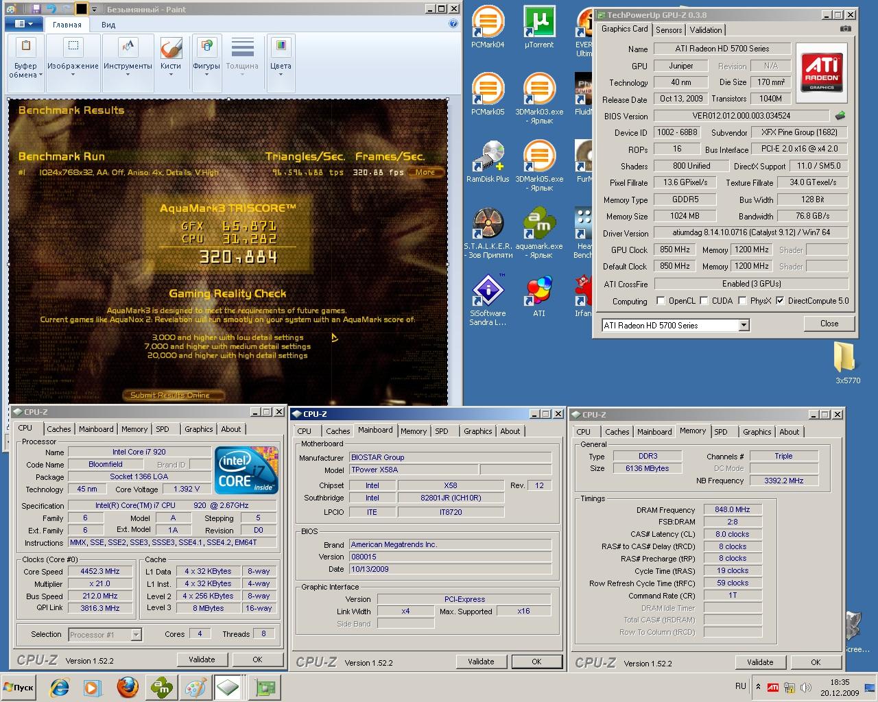
Task: Click RU language indicator in taskbar
Action: pyautogui.click(x=741, y=686)
